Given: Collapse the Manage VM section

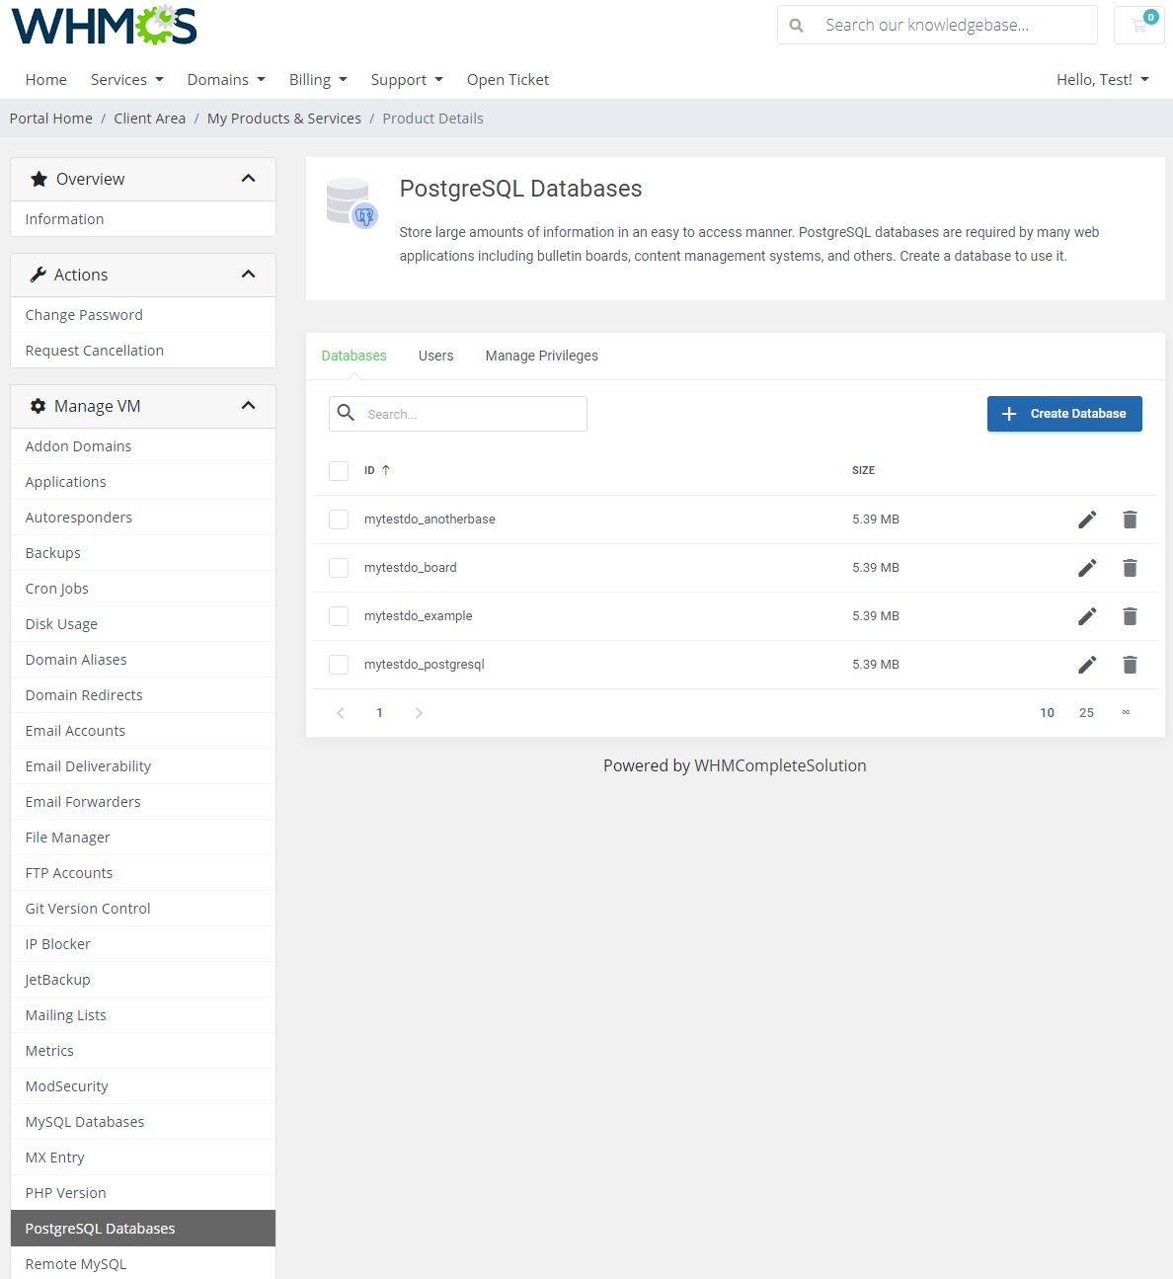Looking at the screenshot, I should click(x=248, y=406).
